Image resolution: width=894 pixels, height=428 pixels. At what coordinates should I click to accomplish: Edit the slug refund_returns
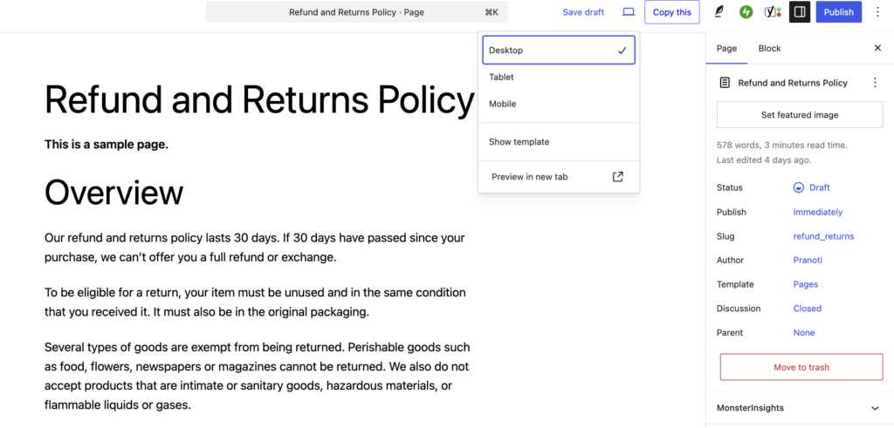pyautogui.click(x=823, y=236)
